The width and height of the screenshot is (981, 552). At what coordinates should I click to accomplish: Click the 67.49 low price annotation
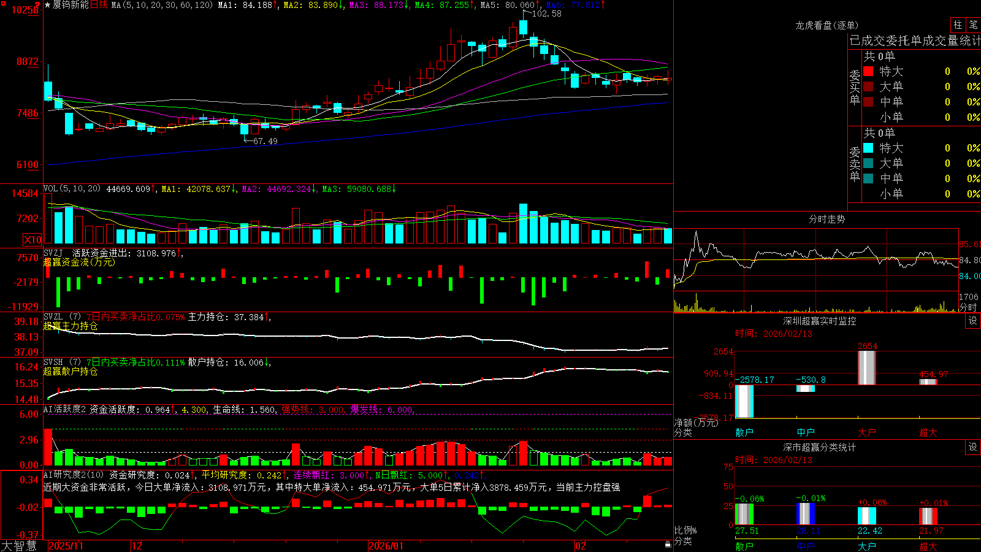click(265, 141)
